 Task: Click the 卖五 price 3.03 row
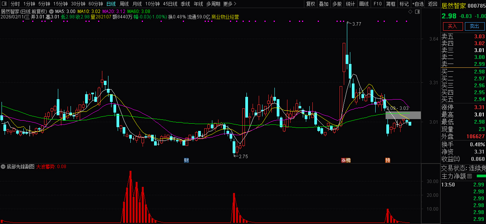point(463,36)
